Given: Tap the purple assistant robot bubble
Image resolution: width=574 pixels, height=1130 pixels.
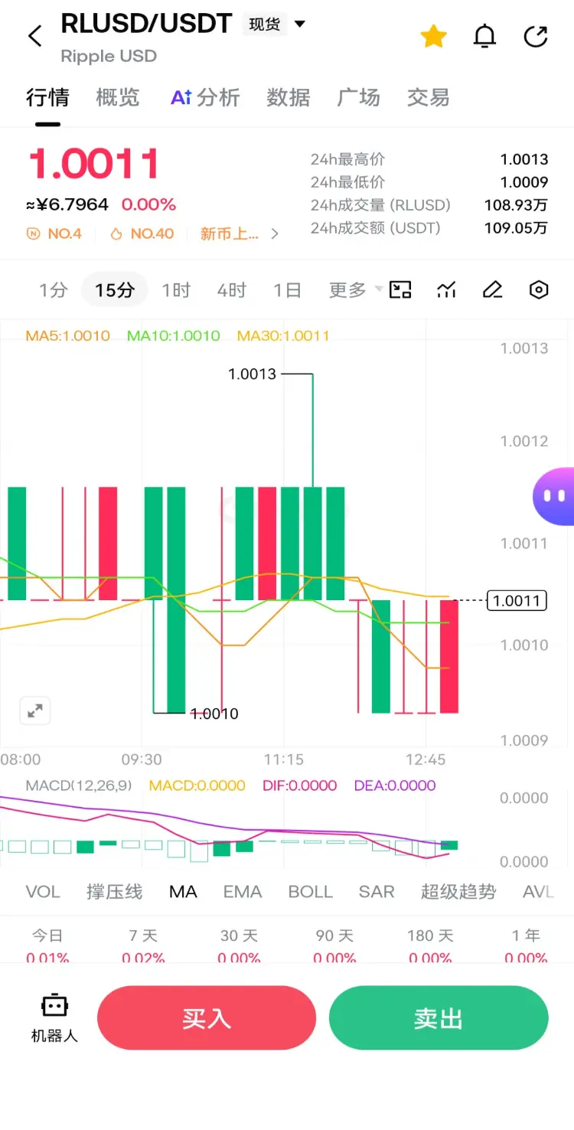Looking at the screenshot, I should pos(554,496).
